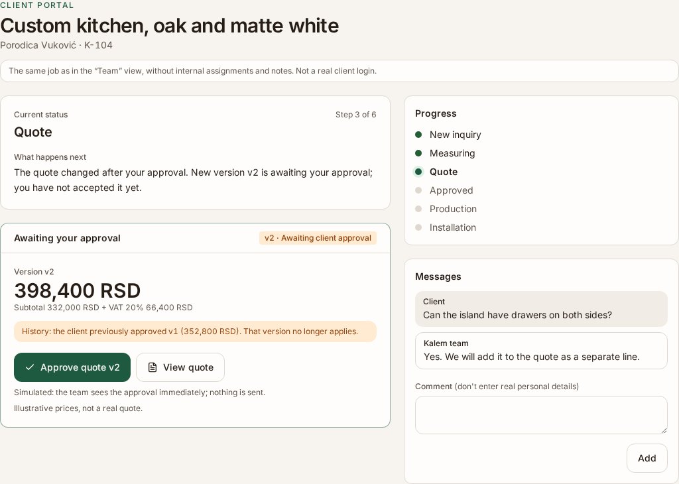Image resolution: width=679 pixels, height=484 pixels.
Task: Click the 'v2 · Awaiting client approval' badge
Action: pos(318,238)
